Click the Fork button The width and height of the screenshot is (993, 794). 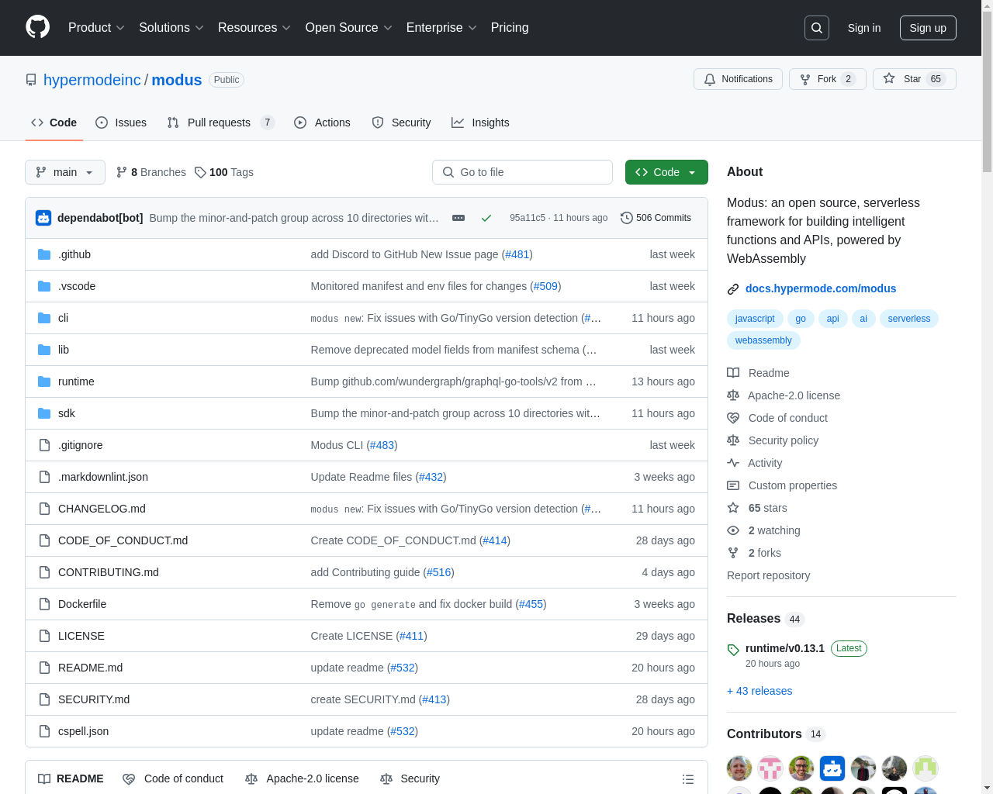click(x=828, y=79)
